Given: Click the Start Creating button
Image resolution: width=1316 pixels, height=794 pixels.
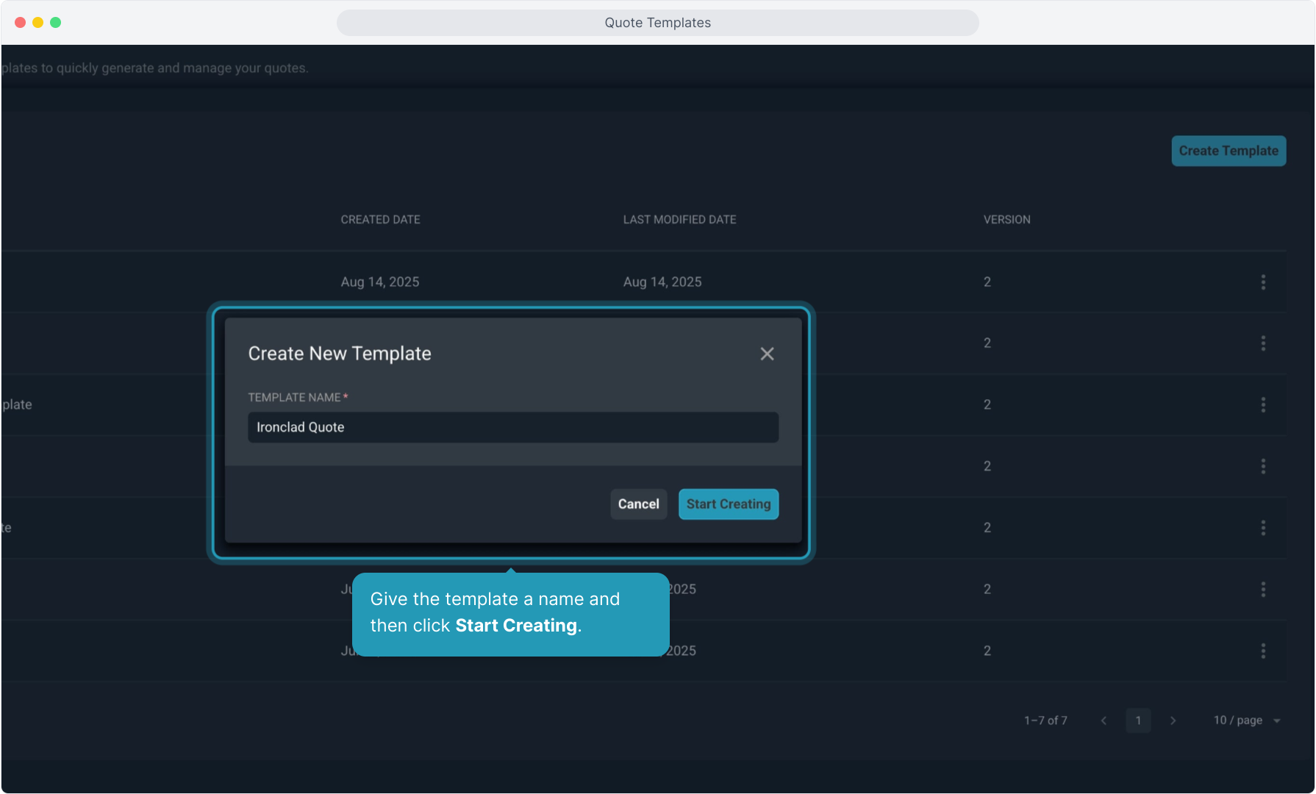Looking at the screenshot, I should (x=728, y=504).
